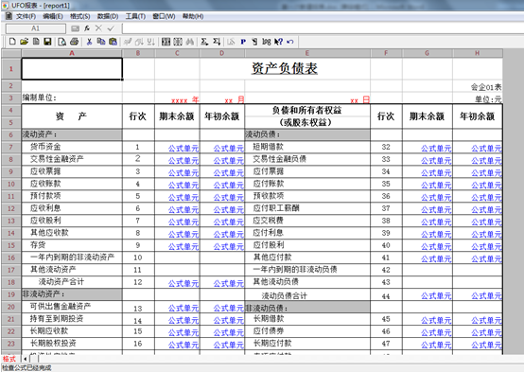This screenshot has height=373, width=524.
Task: Click the 流动资产合计 cell
Action: pyautogui.click(x=72, y=282)
